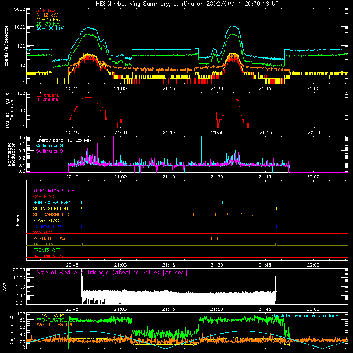
Task: Click the PARTICLE_FLAG label
Action: (x=49, y=238)
